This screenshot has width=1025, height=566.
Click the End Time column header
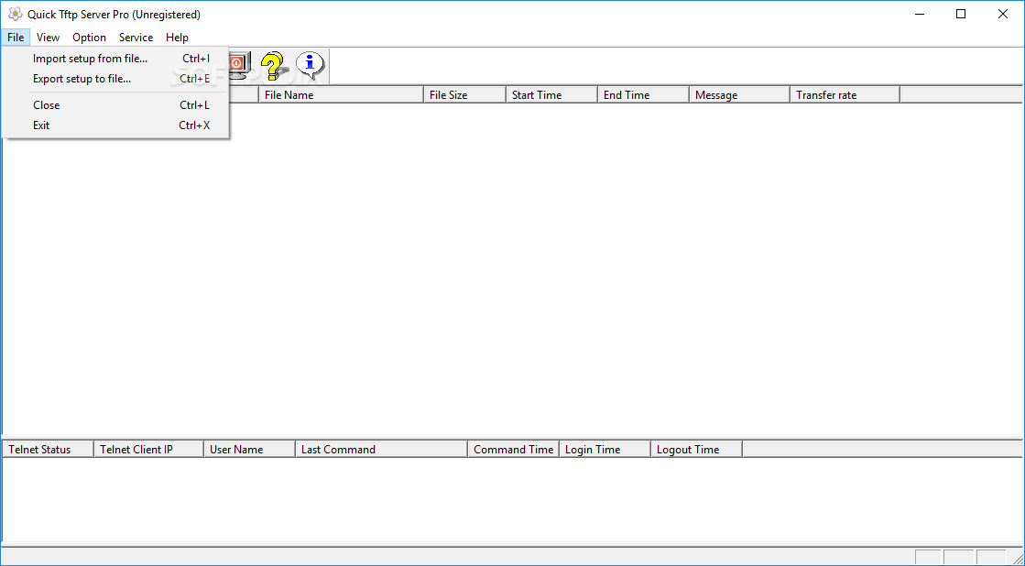point(643,94)
